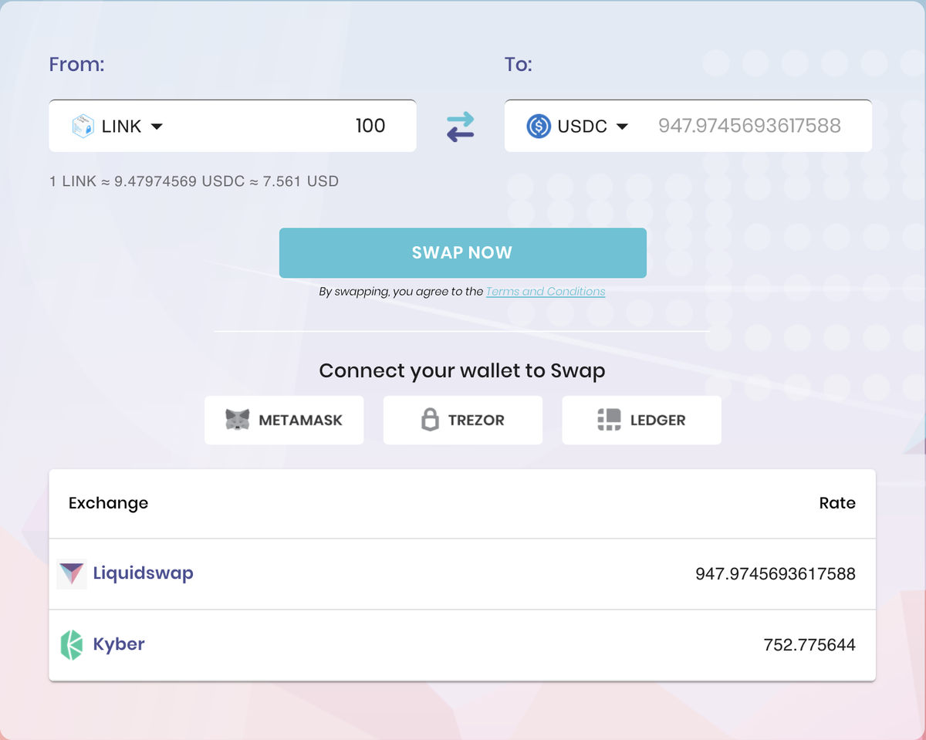The image size is (926, 740).
Task: Click the Kyber logo icon
Action: click(x=71, y=645)
